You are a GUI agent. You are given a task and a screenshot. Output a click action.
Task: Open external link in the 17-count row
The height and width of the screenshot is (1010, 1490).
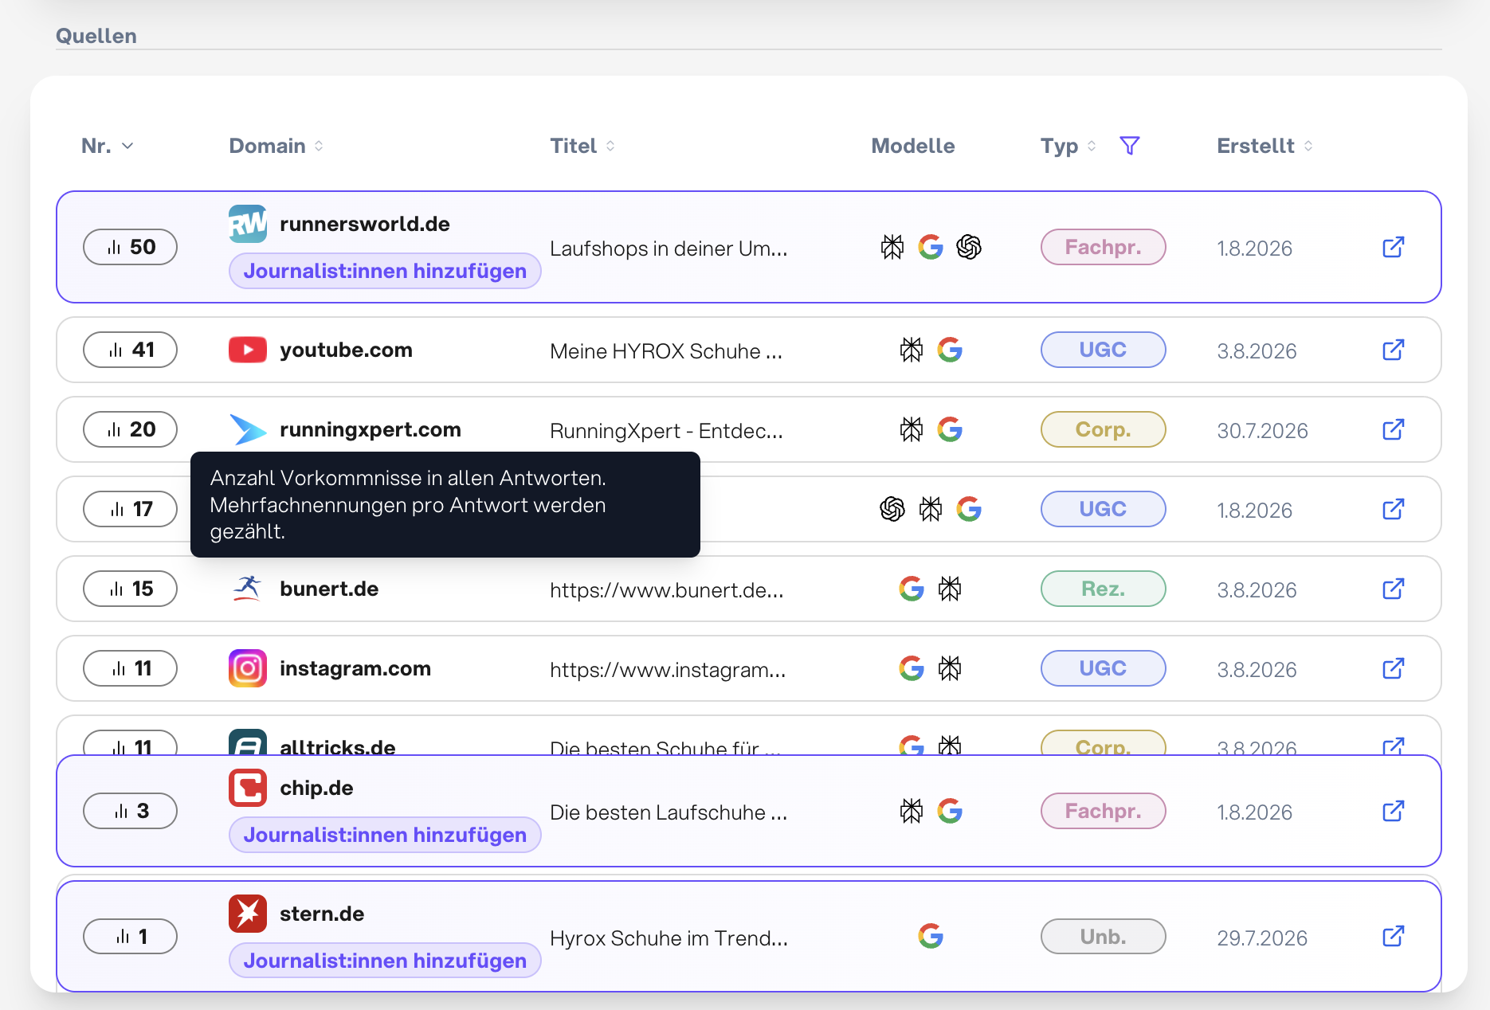click(x=1393, y=509)
